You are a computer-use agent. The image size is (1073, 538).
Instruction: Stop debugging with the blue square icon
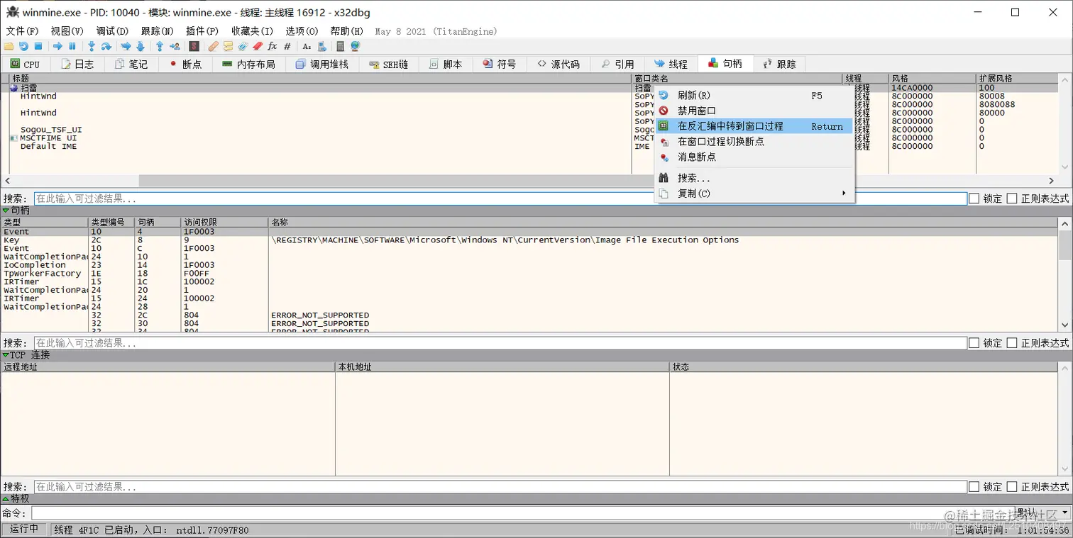pos(38,46)
